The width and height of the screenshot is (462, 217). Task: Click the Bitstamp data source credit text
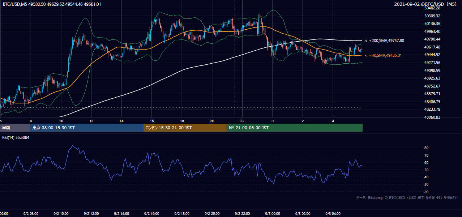coord(407,197)
